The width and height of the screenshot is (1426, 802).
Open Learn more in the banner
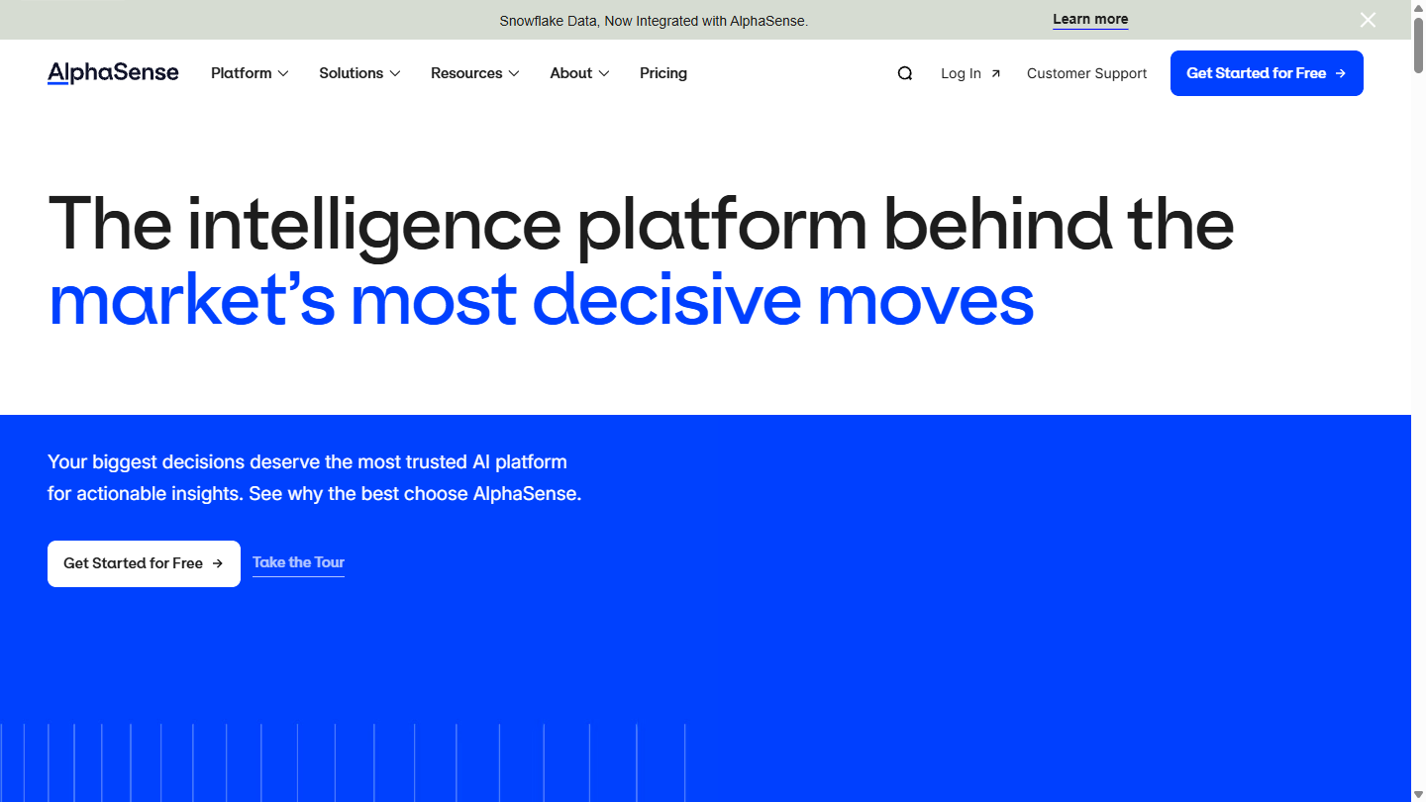(x=1090, y=20)
